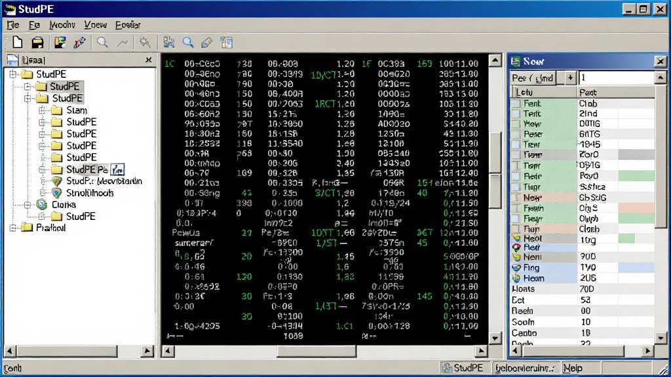The width and height of the screenshot is (671, 377).
Task: Toggle the checkbox in the Tisgr row
Action: pyautogui.click(x=516, y=187)
